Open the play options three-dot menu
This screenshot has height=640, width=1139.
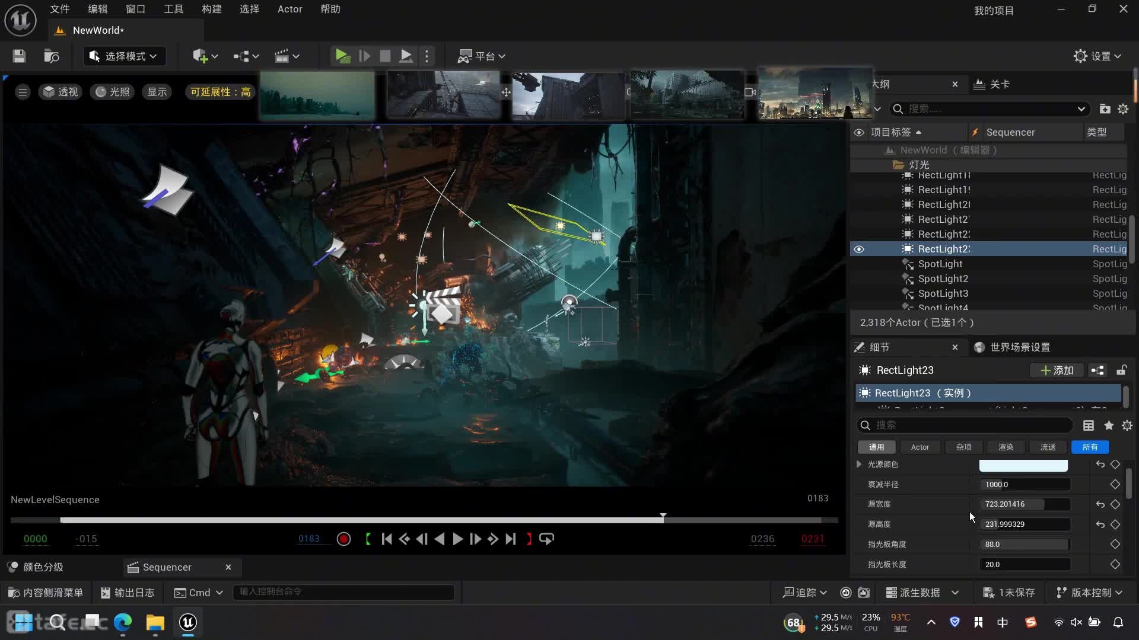point(427,56)
